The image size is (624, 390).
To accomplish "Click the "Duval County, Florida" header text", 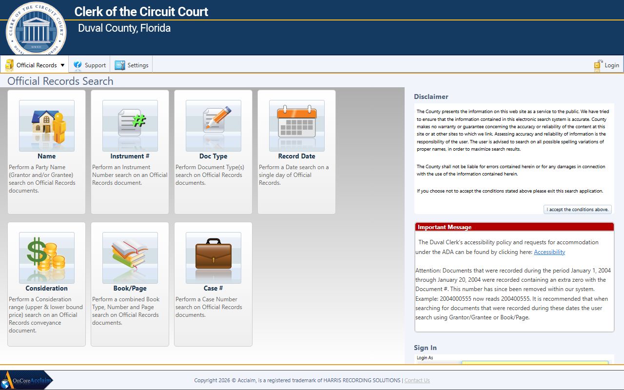I will click(x=124, y=28).
